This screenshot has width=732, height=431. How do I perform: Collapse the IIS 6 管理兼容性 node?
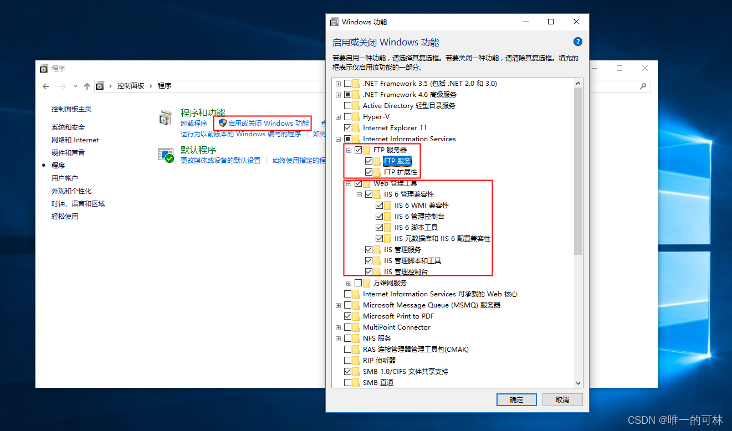click(x=360, y=194)
